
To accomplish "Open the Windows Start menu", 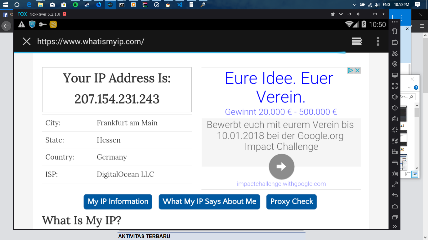I will click(x=5, y=5).
